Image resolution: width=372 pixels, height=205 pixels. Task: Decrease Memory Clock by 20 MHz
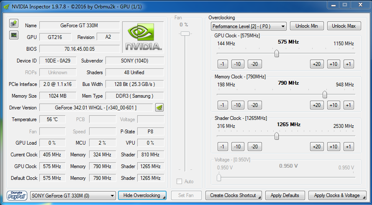(x=254, y=105)
